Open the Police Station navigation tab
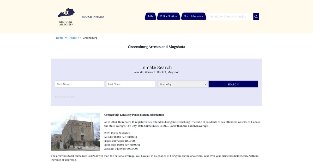This screenshot has height=162, width=313. pyautogui.click(x=168, y=16)
